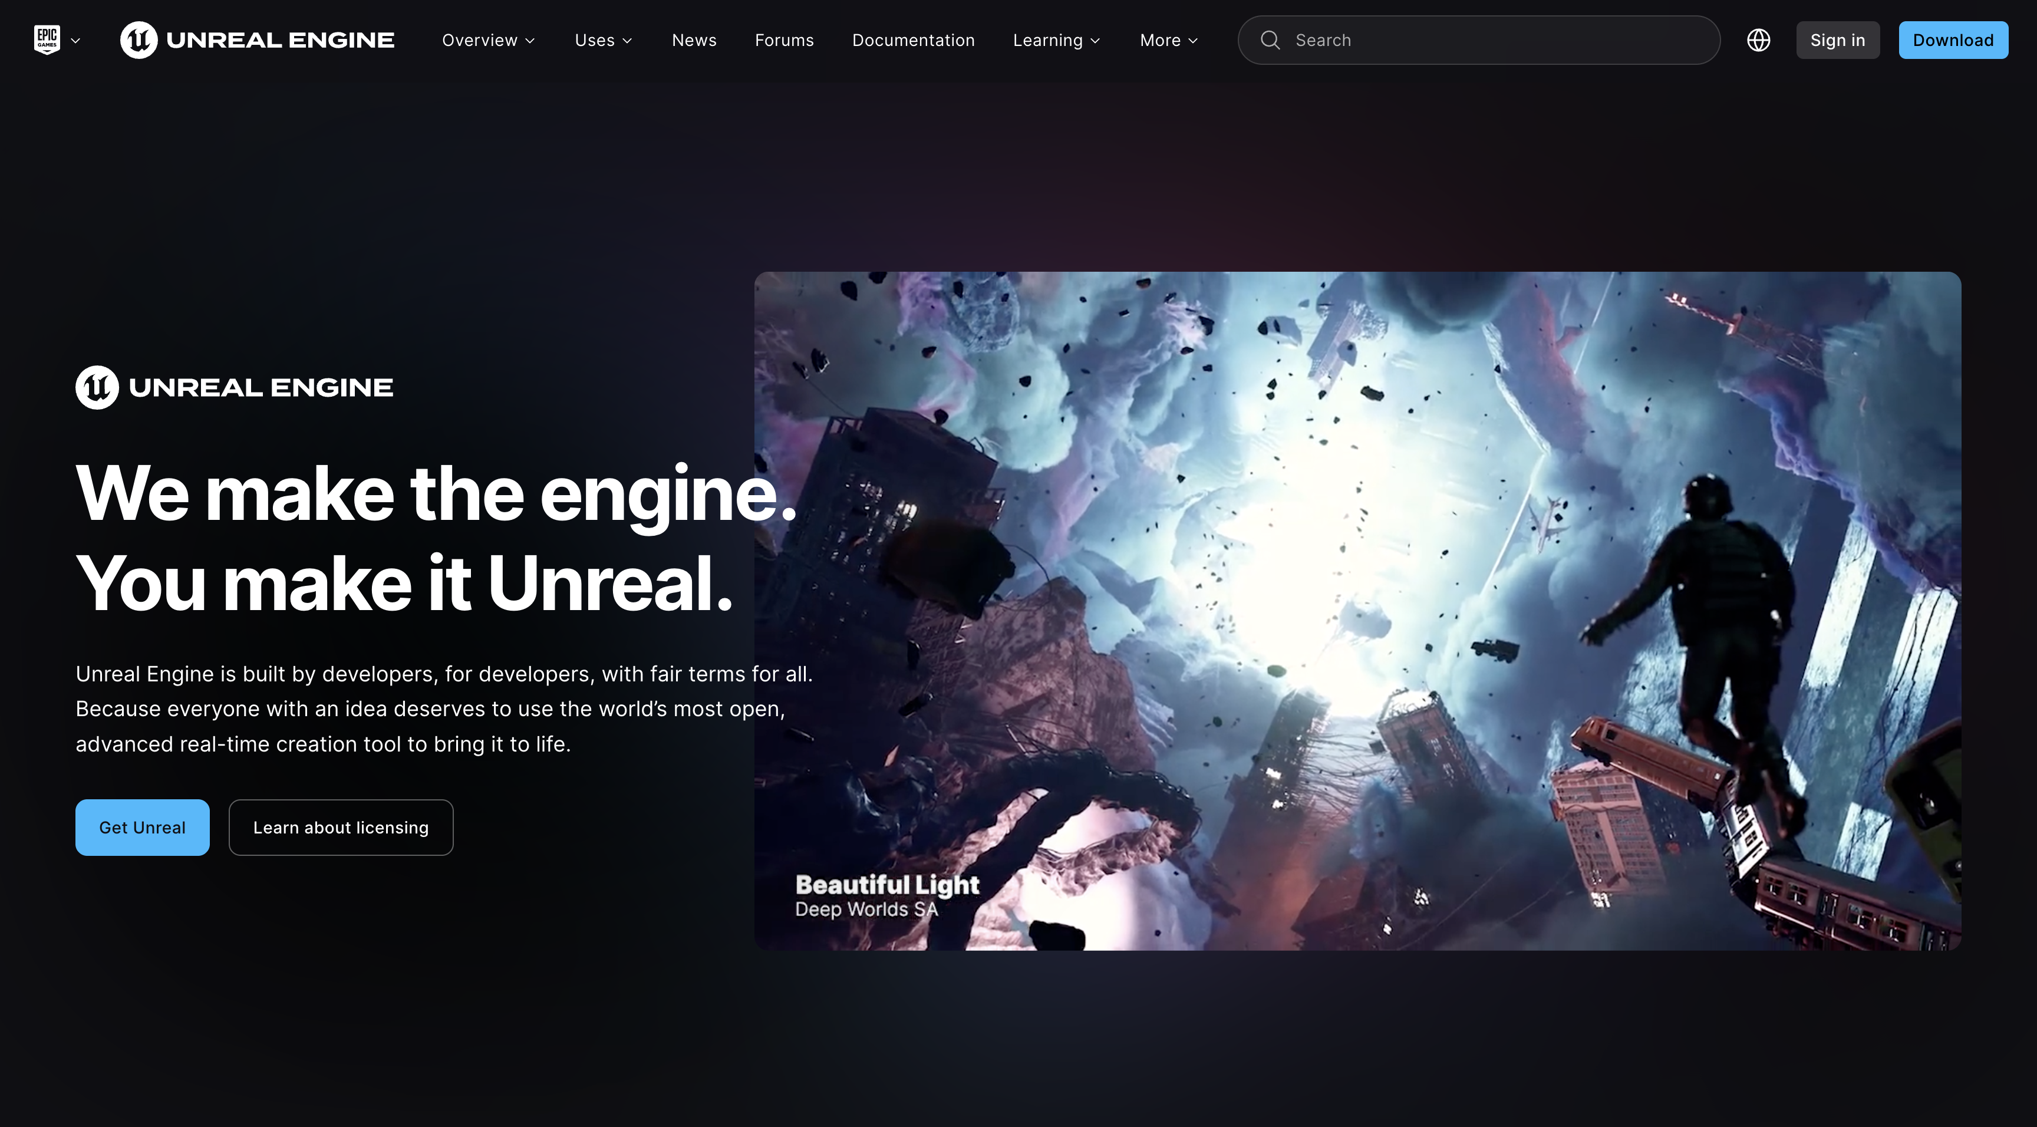Viewport: 2037px width, 1127px height.
Task: Expand the Learning dropdown menu
Action: pos(1056,40)
